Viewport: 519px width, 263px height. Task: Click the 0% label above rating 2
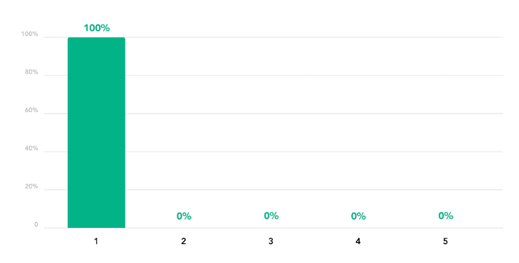[184, 216]
